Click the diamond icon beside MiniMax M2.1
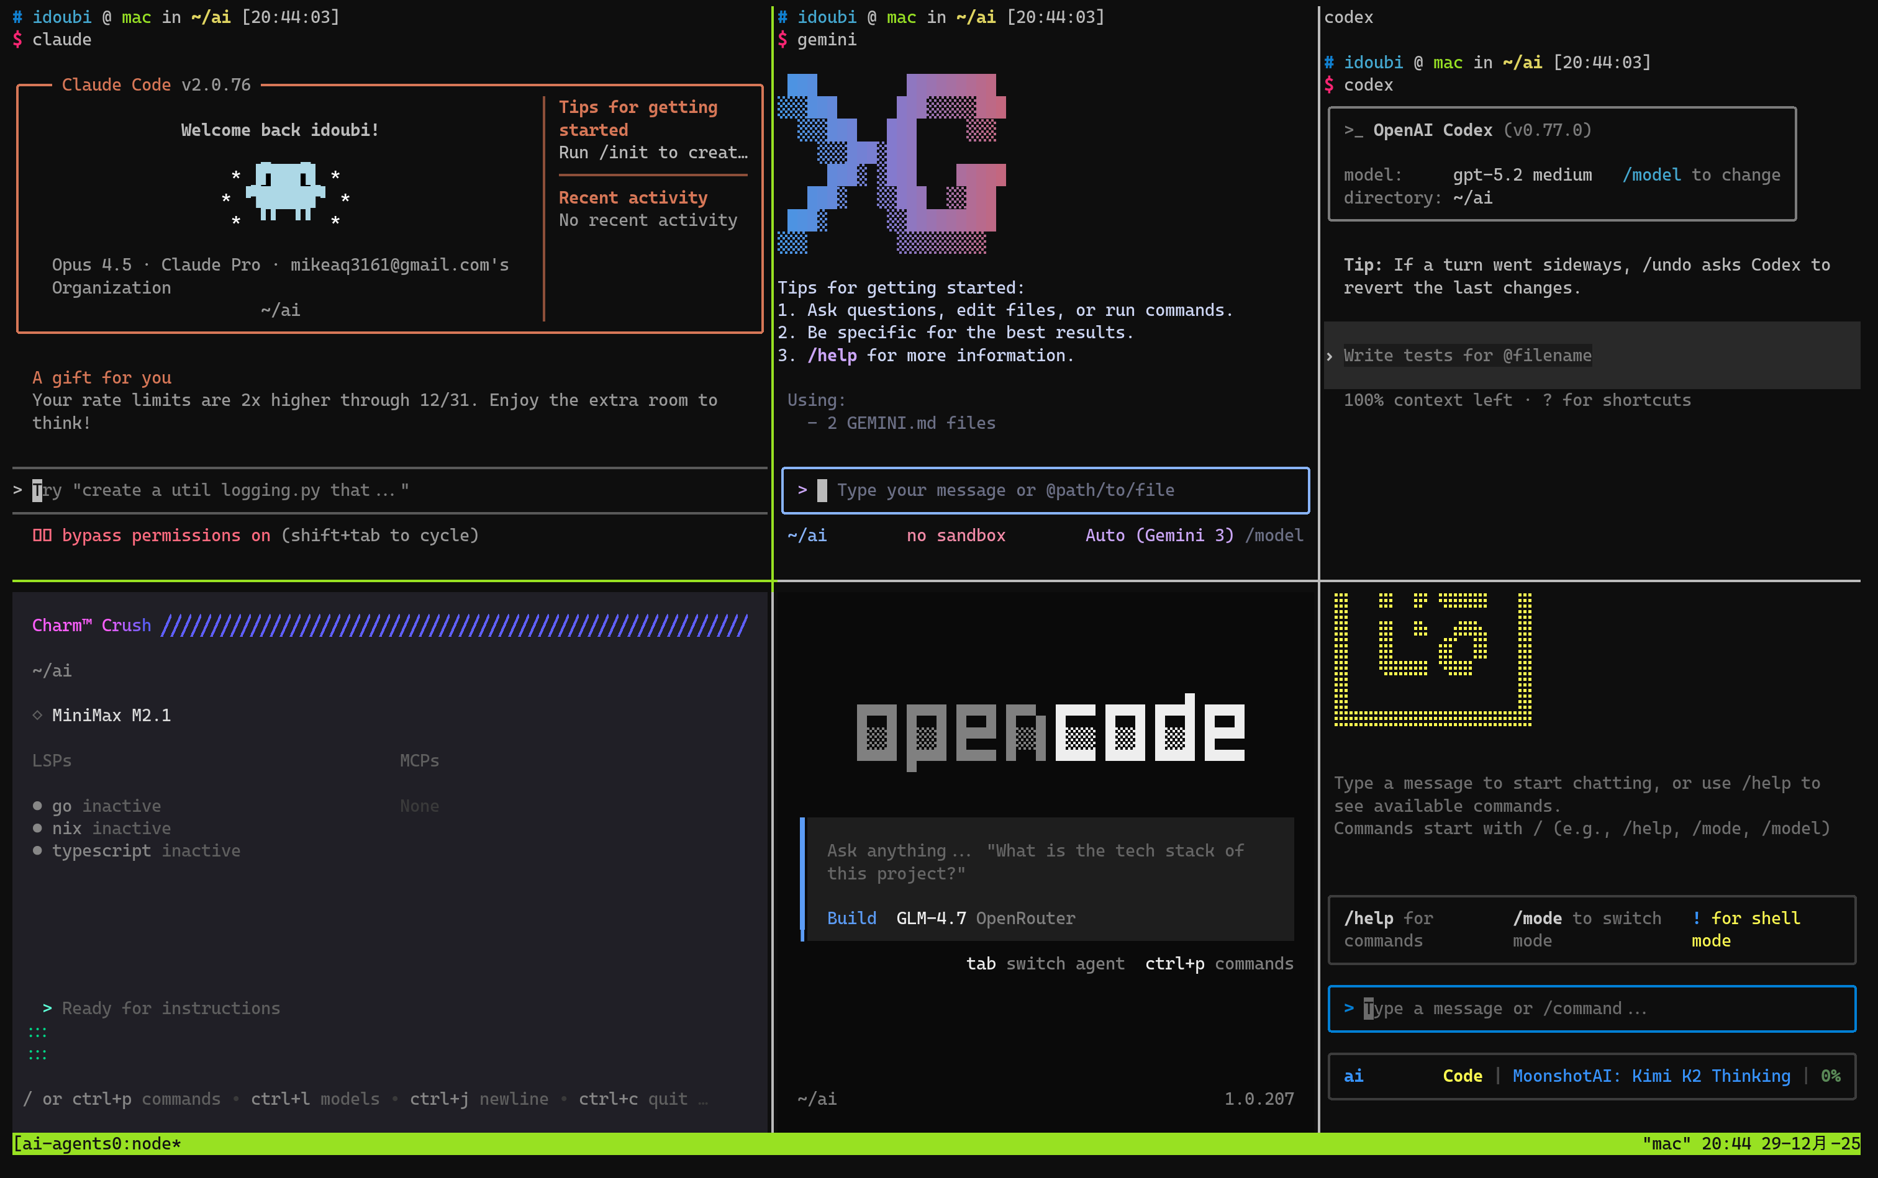1878x1178 pixels. (x=37, y=715)
